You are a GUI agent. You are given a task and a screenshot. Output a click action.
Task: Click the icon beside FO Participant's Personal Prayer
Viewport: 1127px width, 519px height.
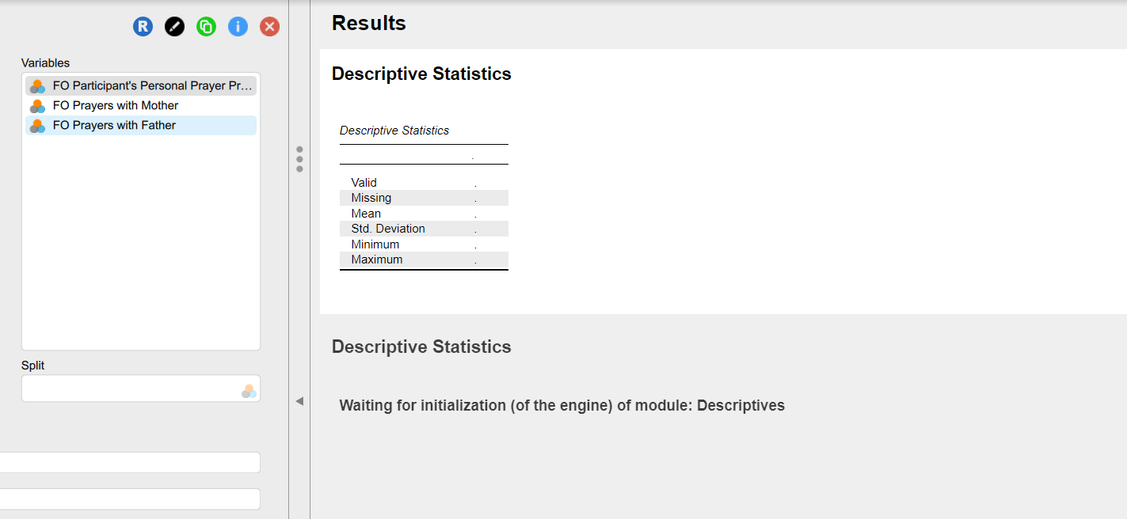point(37,86)
